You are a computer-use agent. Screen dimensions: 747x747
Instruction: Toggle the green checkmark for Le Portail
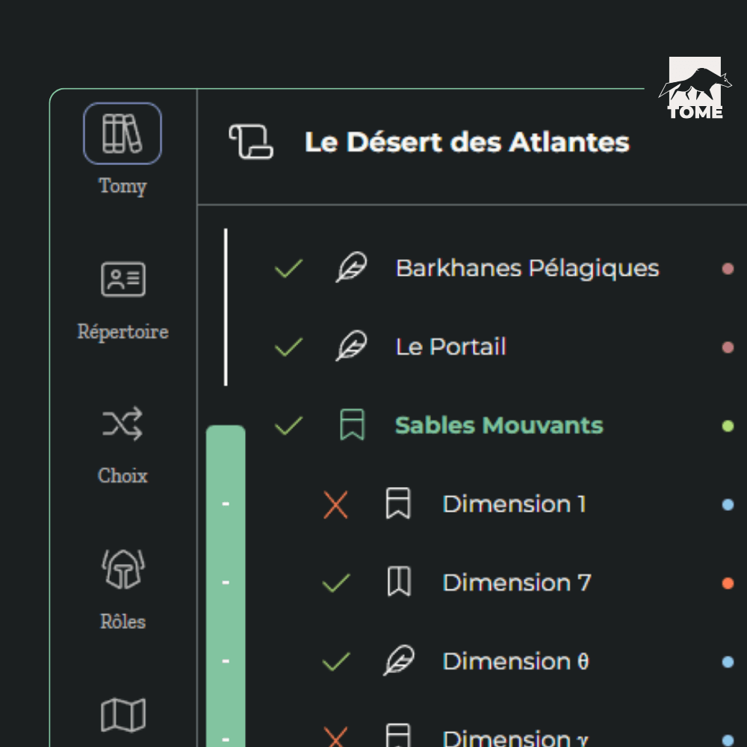(x=288, y=347)
